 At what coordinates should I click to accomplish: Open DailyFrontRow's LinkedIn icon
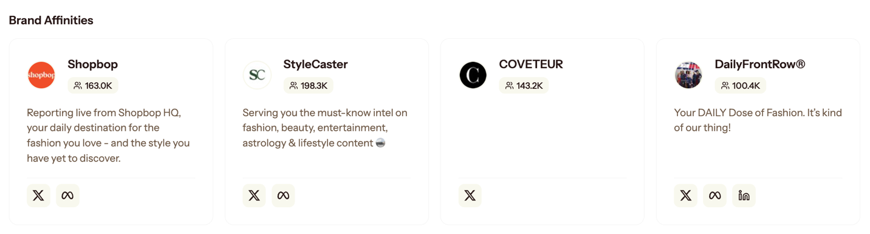pyautogui.click(x=744, y=196)
